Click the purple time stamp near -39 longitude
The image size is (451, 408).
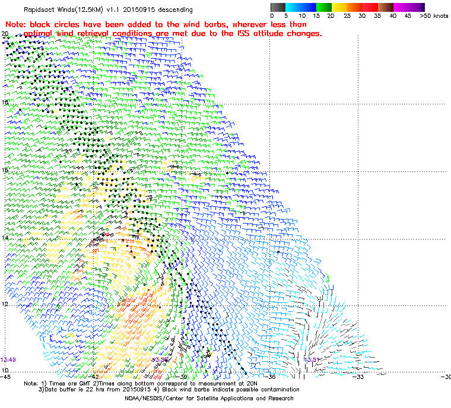[160, 360]
